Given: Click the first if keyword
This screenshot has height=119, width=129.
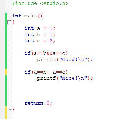Looking at the screenshot, I should coord(28,53).
